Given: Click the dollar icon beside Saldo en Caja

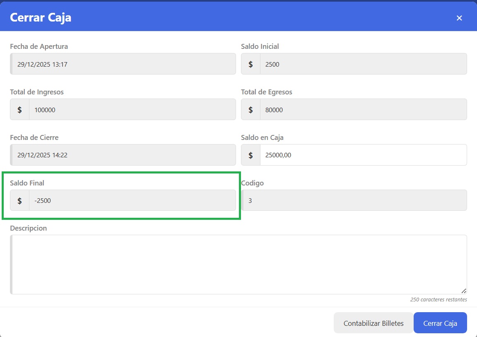Looking at the screenshot, I should click(251, 155).
